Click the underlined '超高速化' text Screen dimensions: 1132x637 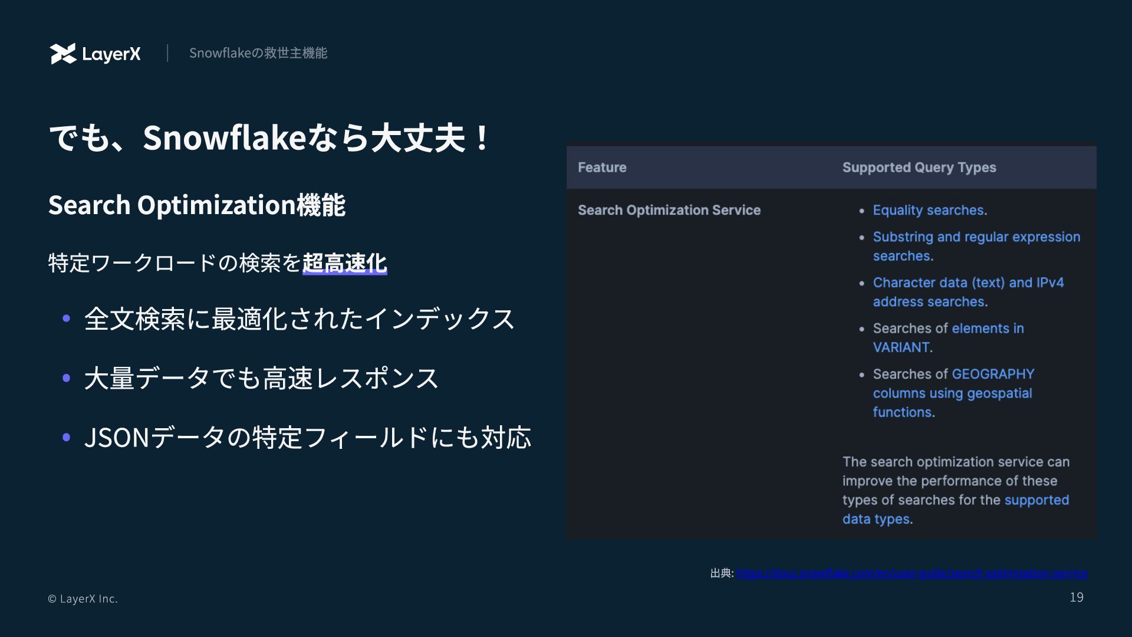click(345, 263)
